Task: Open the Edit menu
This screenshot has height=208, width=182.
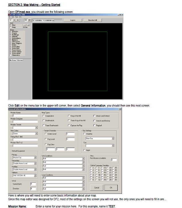Action: 13,17
